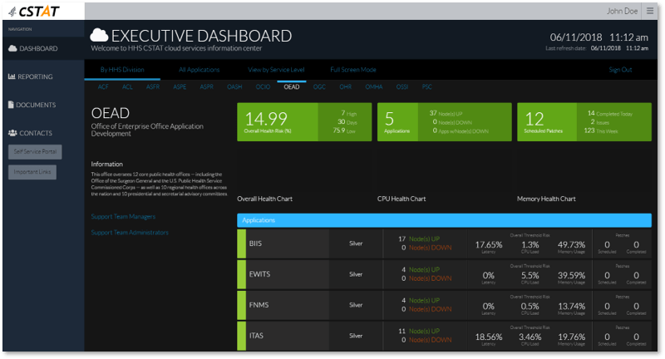Viewport: 665px width, 359px height.
Task: Select the PSC division tab
Action: (x=426, y=87)
